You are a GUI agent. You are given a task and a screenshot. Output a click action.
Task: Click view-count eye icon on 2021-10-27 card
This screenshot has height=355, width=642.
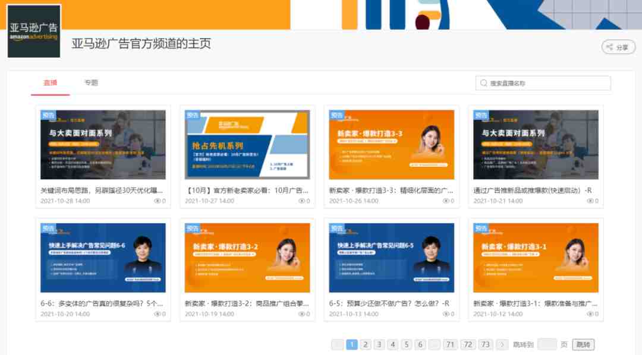point(302,201)
